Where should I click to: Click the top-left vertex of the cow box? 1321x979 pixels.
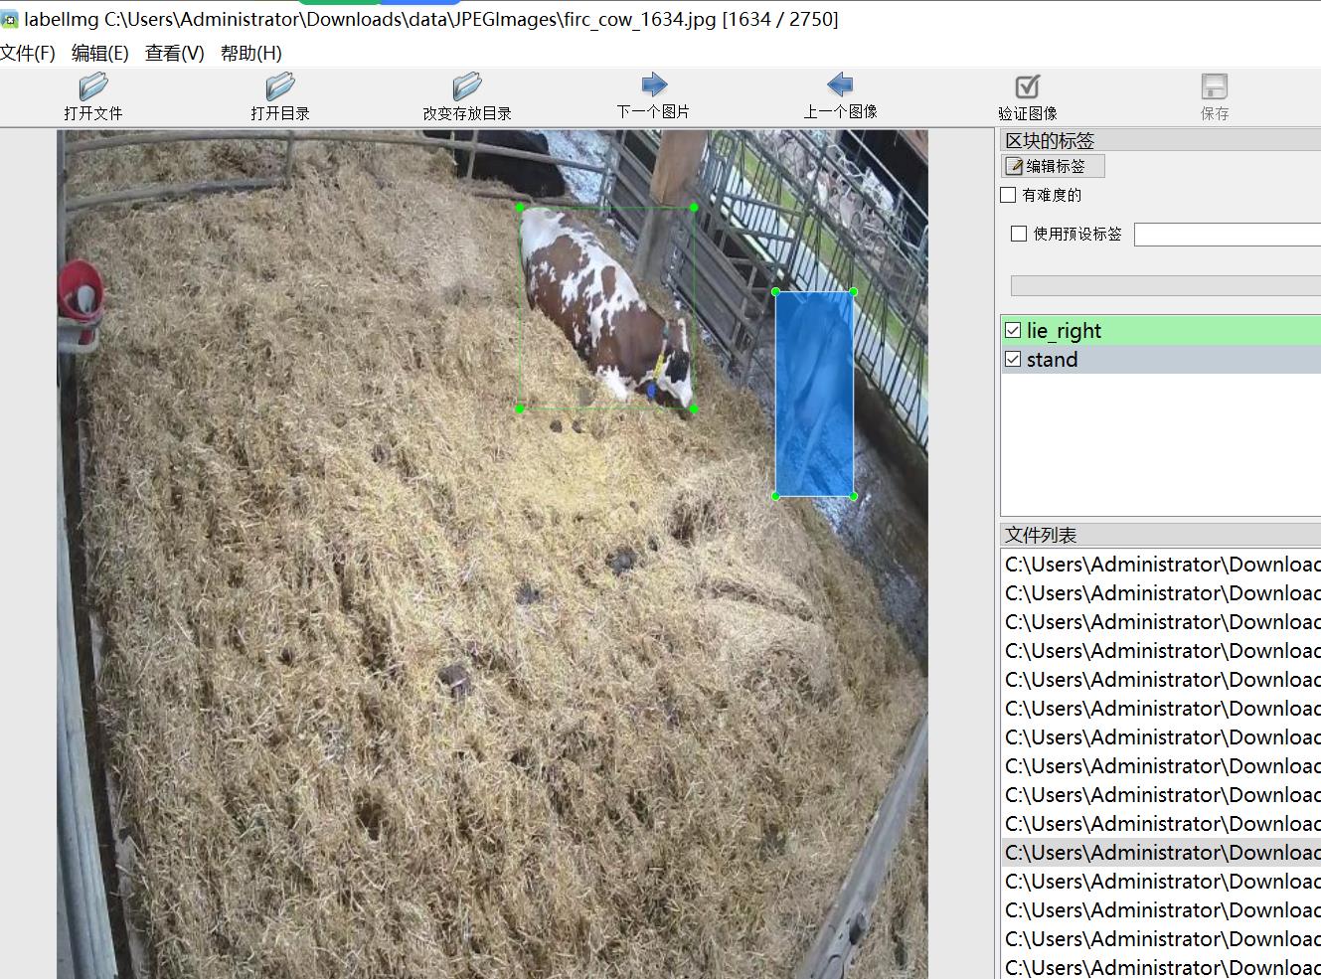(520, 208)
